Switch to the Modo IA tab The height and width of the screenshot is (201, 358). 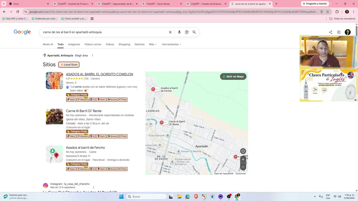pos(48,44)
